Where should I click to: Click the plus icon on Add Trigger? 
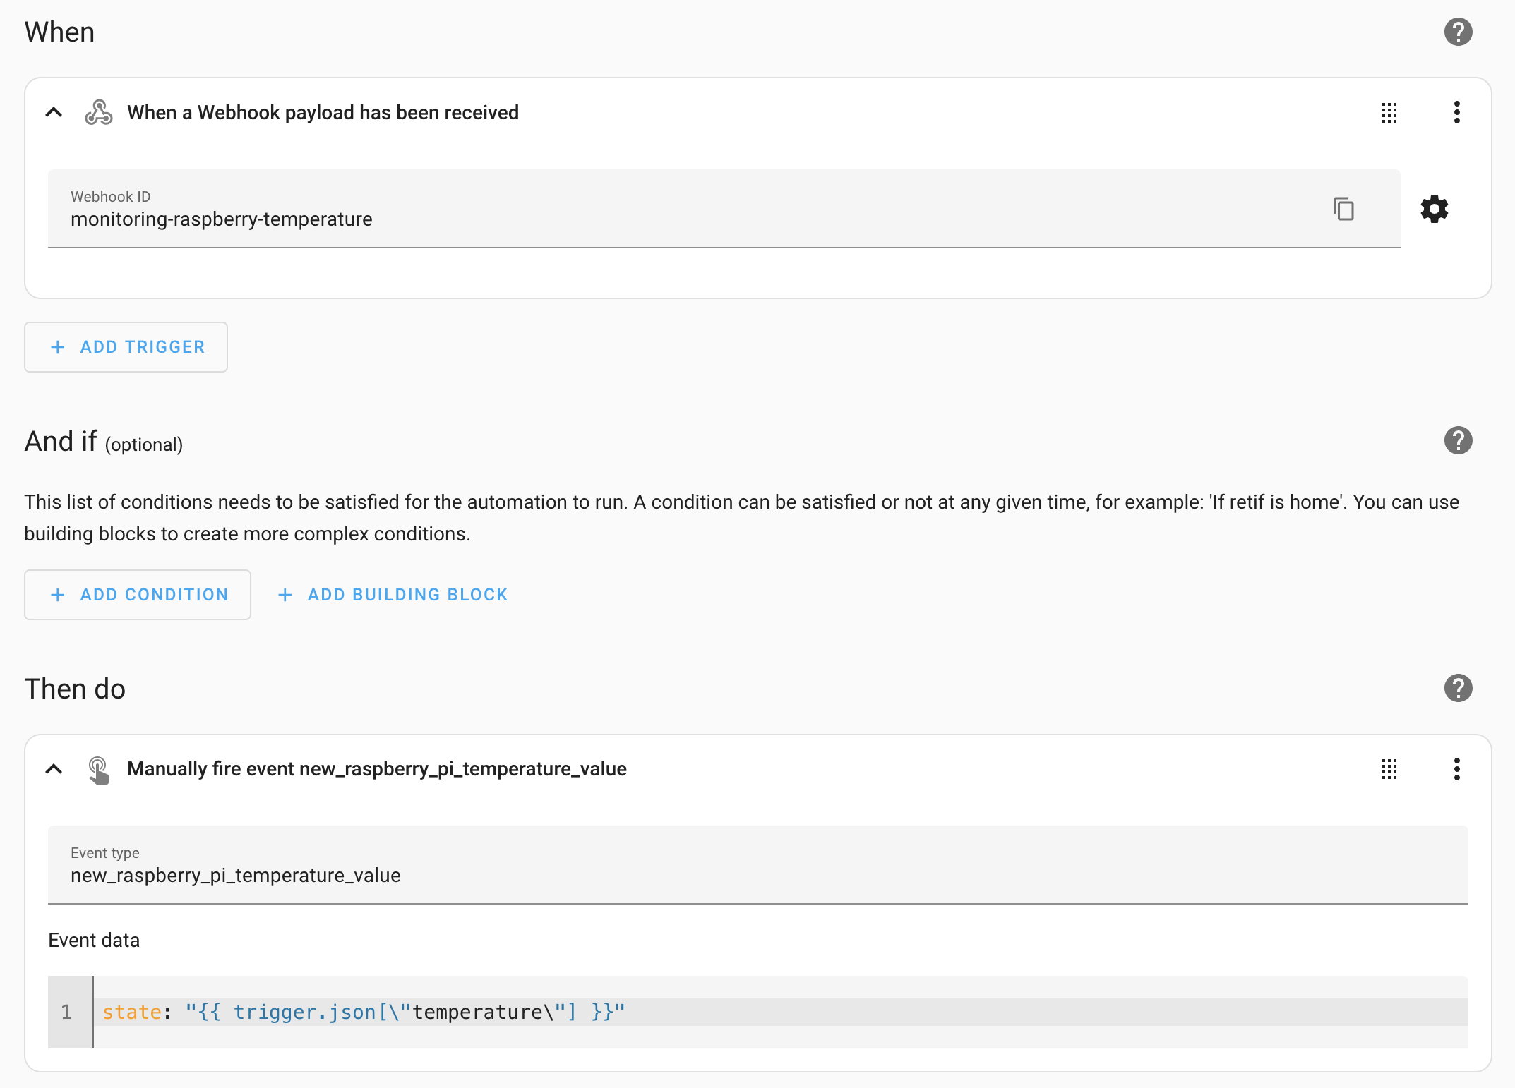pos(58,347)
